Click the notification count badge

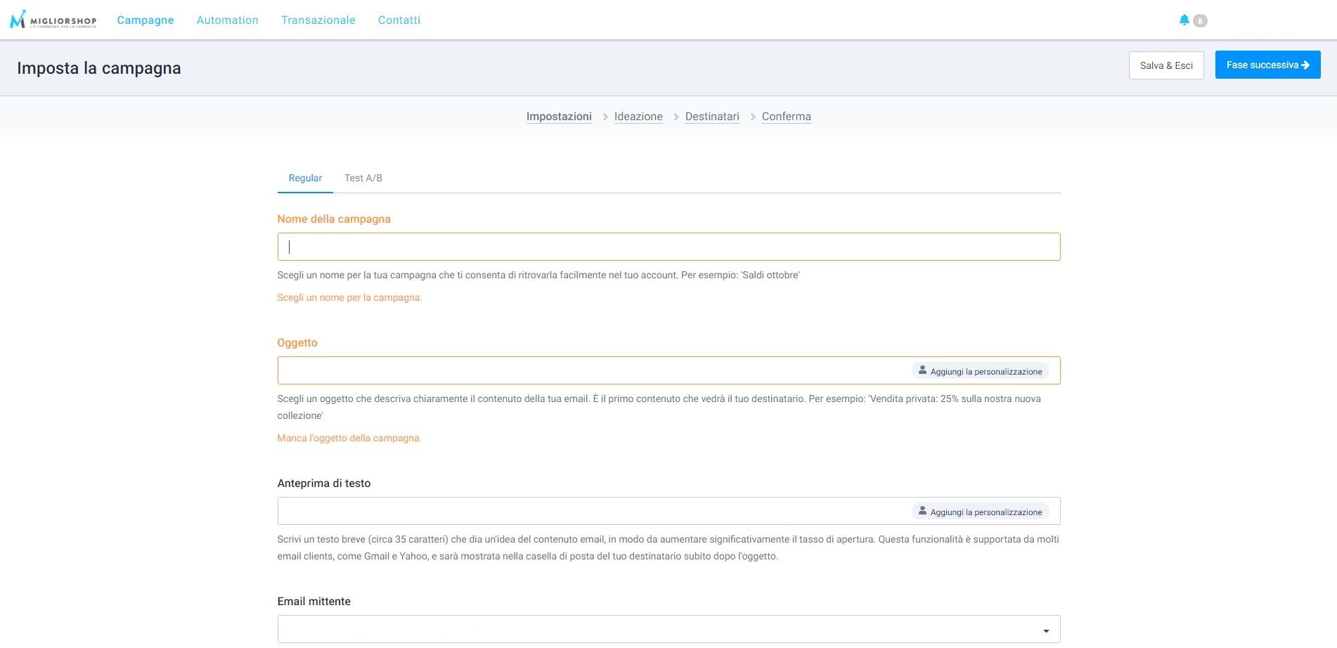[x=1200, y=21]
